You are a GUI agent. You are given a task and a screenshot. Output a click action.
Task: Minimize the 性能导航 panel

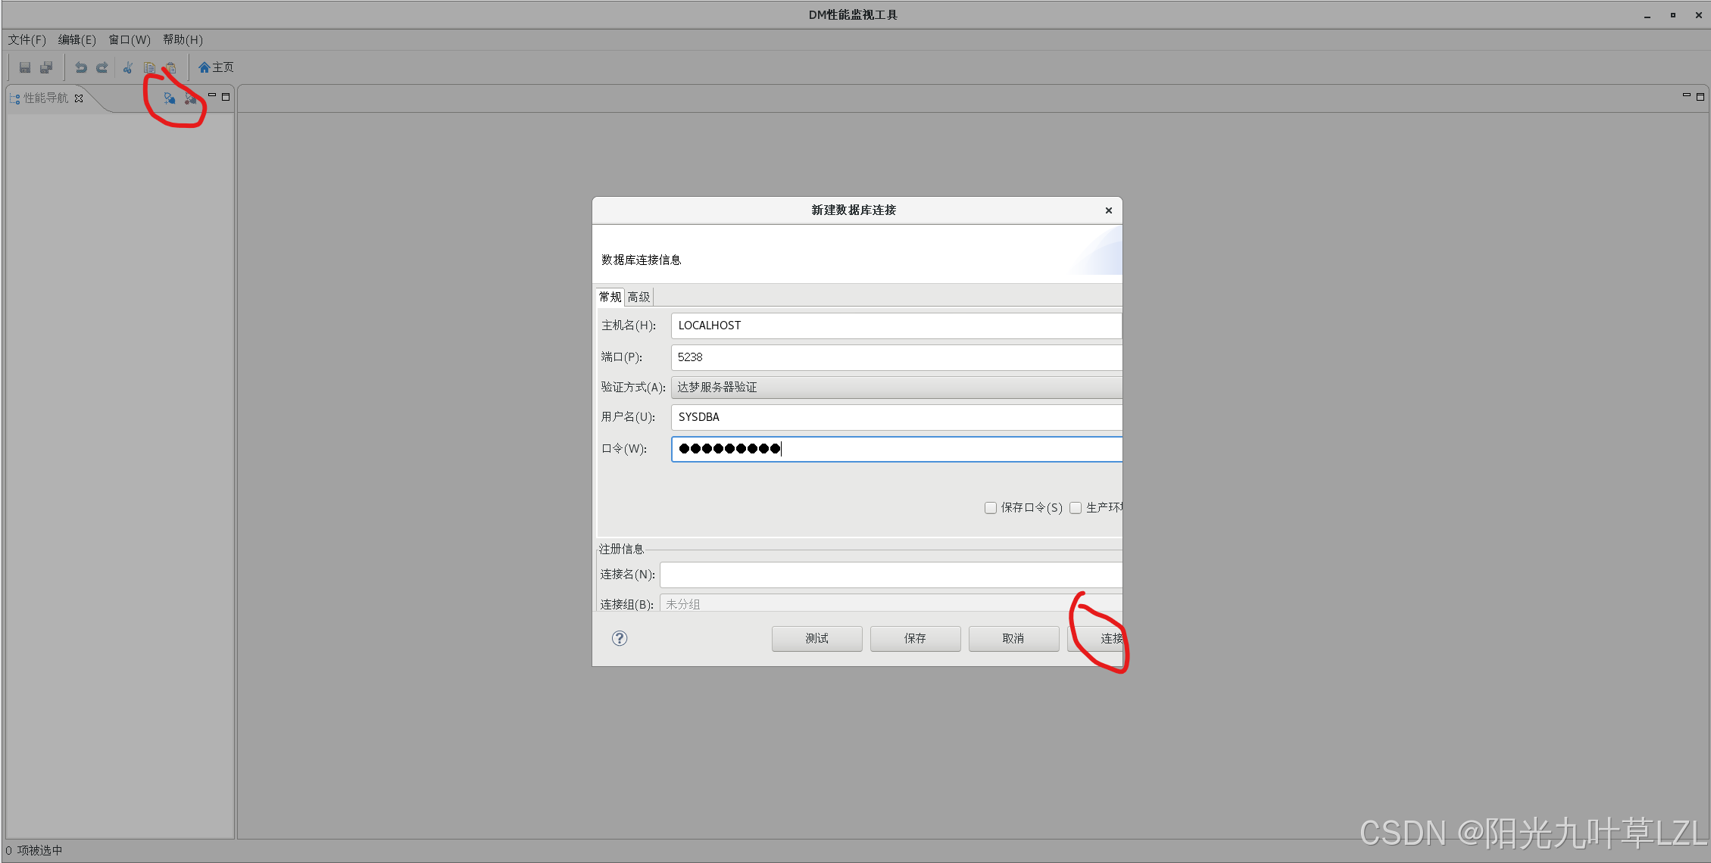212,96
